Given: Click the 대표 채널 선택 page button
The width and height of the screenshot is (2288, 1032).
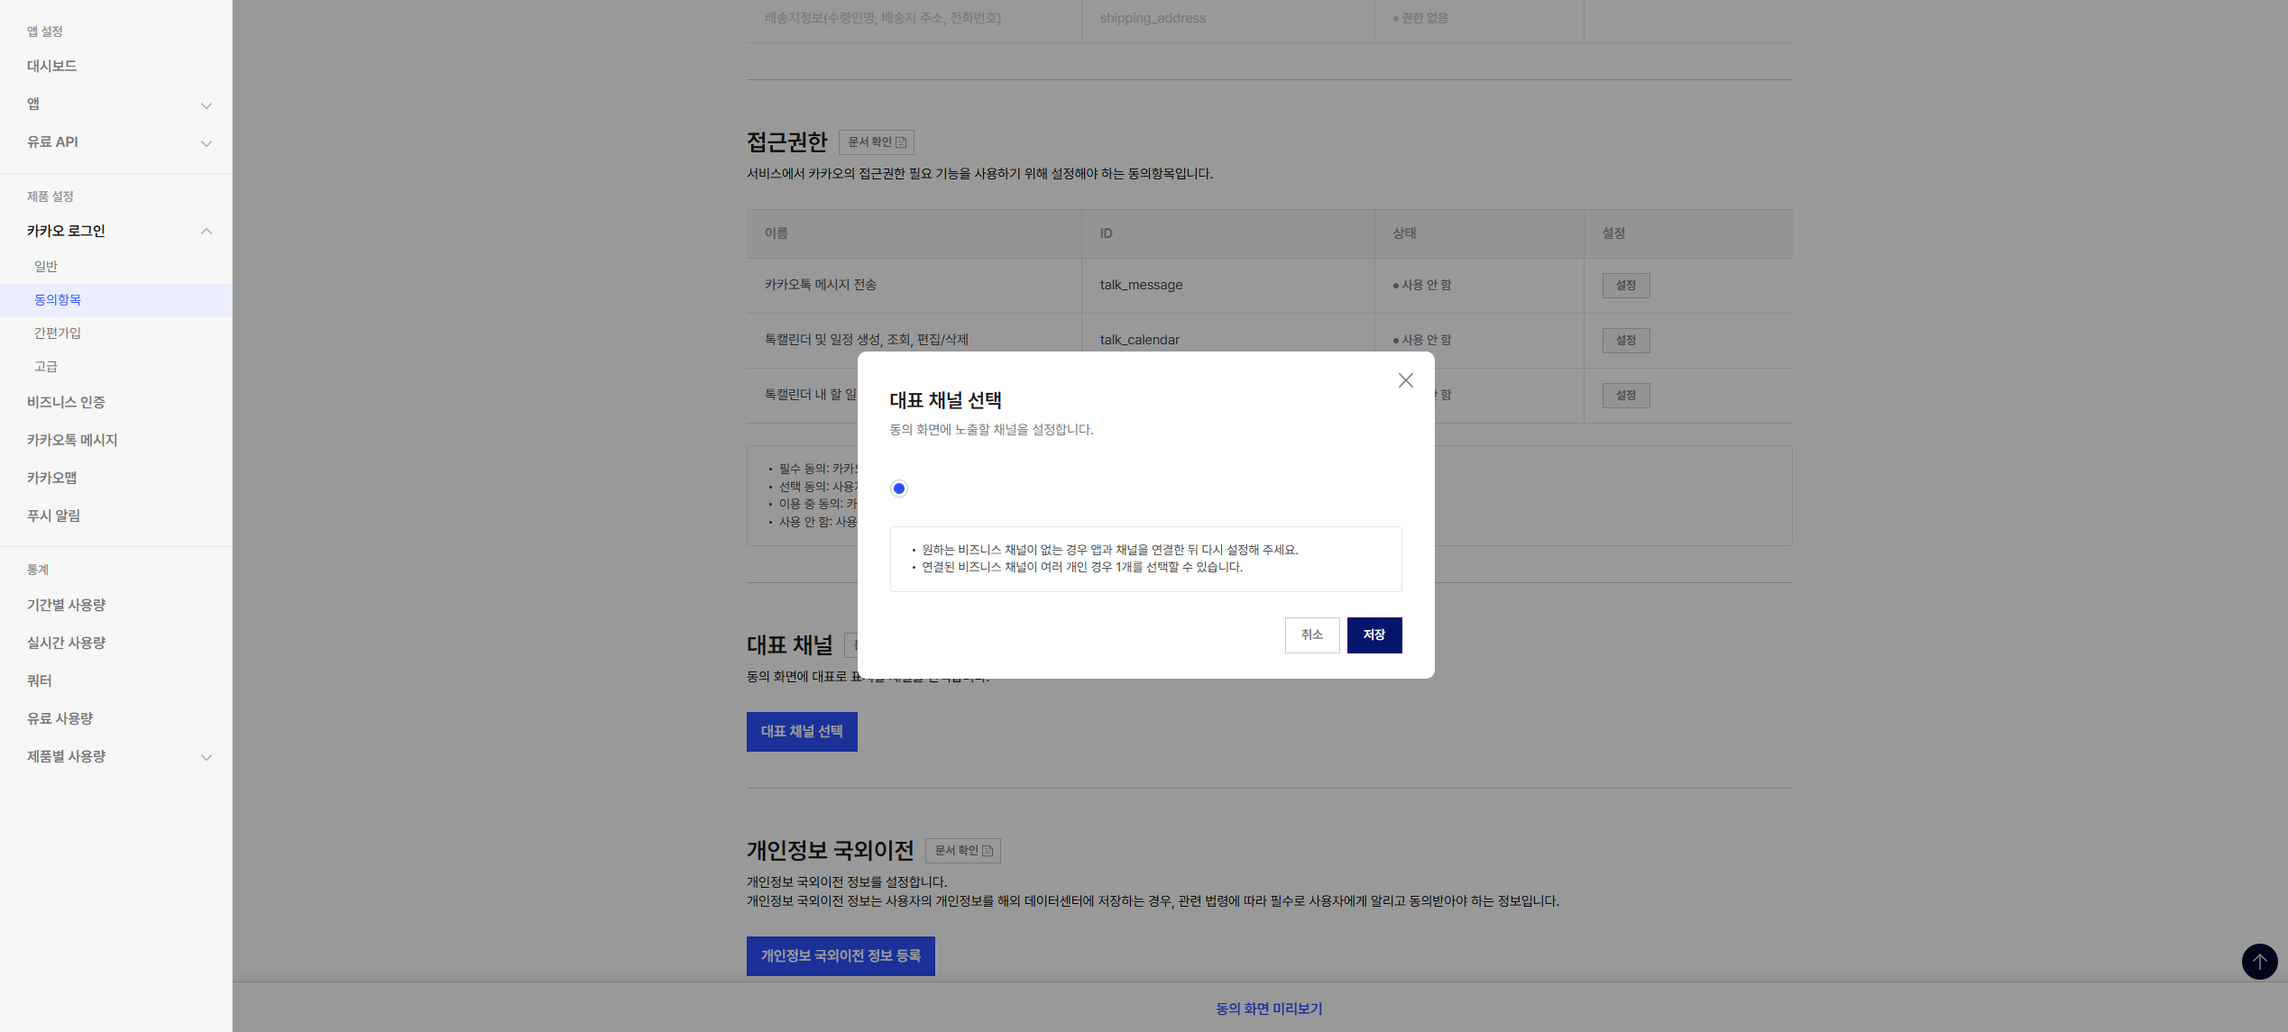Looking at the screenshot, I should pos(802,732).
